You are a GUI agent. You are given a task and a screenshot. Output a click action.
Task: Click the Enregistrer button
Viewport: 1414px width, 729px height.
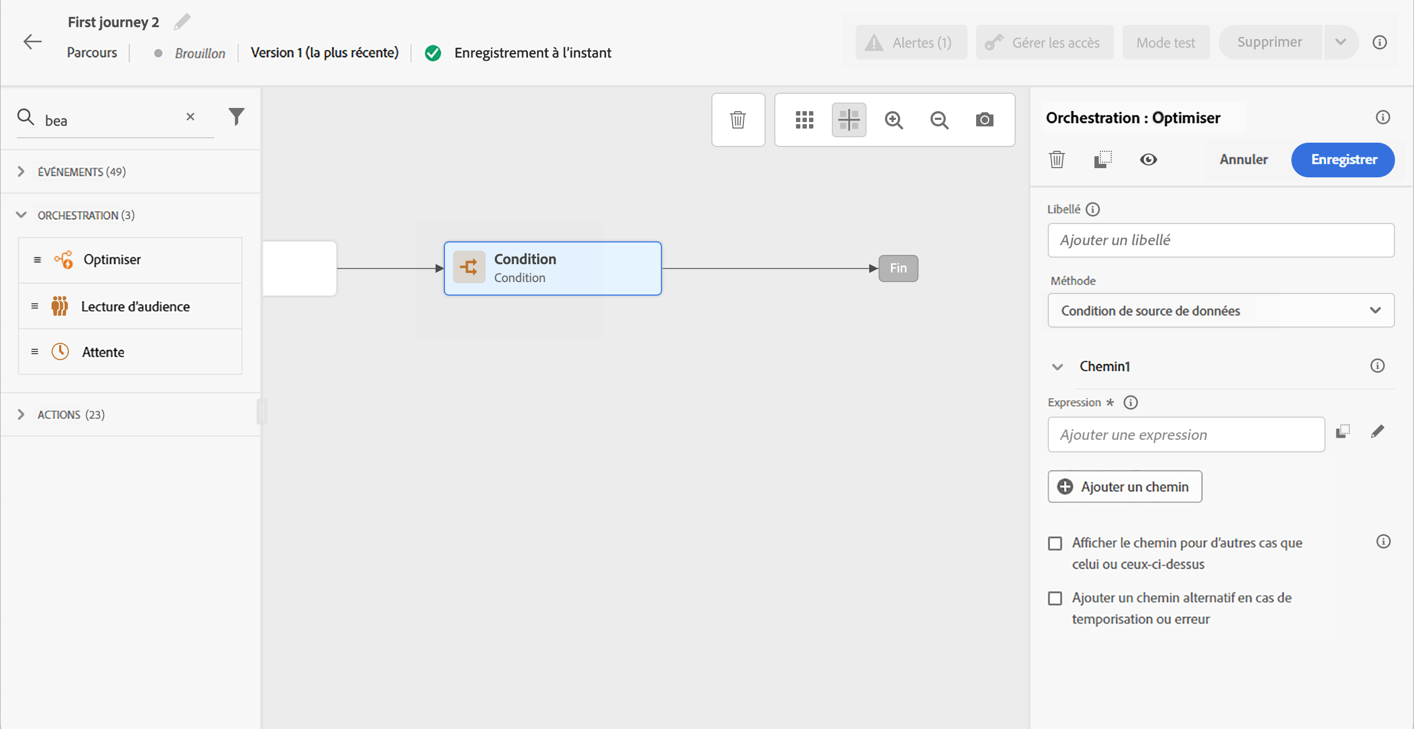point(1342,159)
